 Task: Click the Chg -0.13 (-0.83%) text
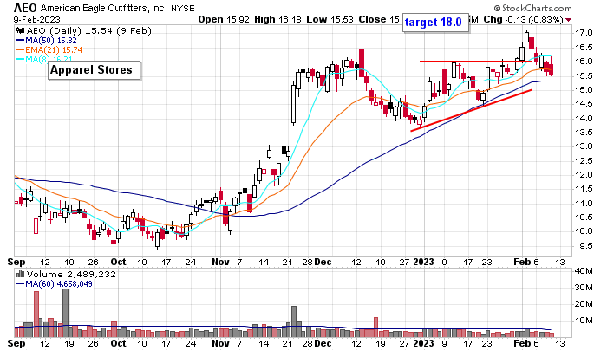[524, 19]
